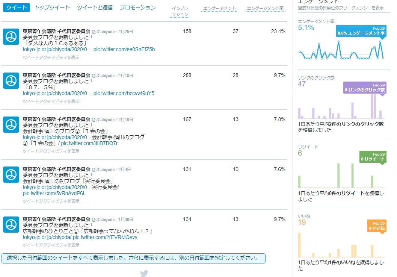Viewport: 397px width, 277px height.
Task: Click avatar icon of Feb 10 tweet
Action: (11, 124)
